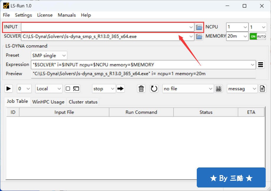Open the Settings menu

click(x=23, y=15)
